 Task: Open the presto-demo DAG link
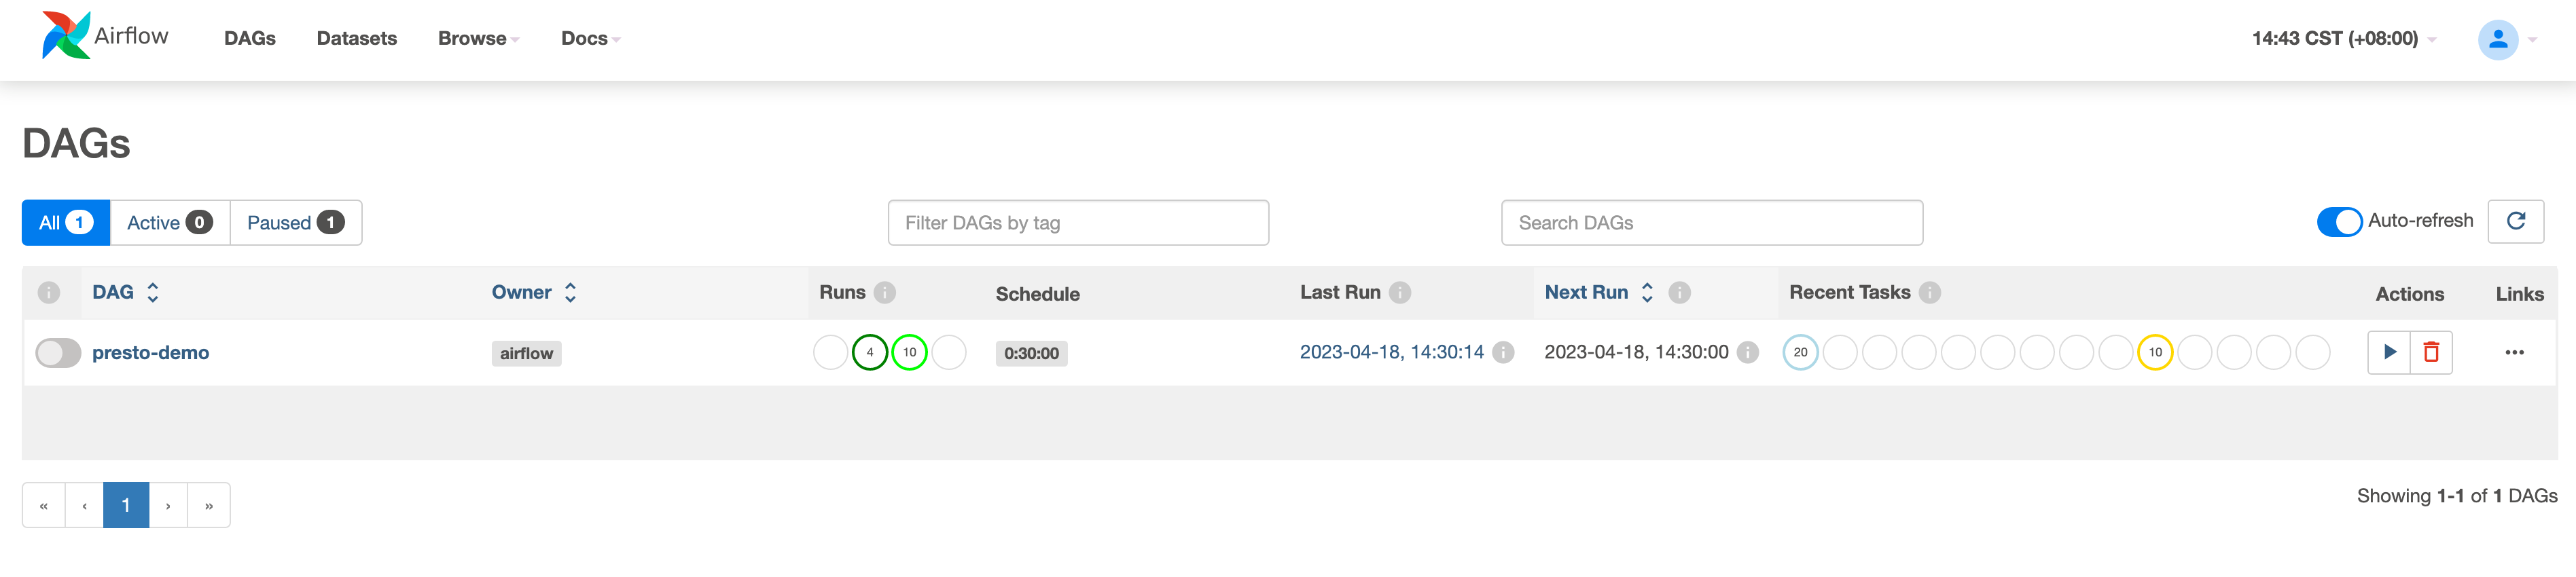151,352
